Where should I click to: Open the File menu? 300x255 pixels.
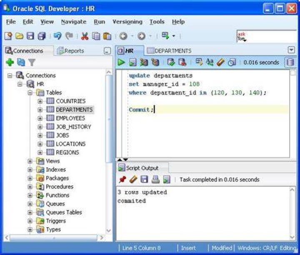coord(11,22)
